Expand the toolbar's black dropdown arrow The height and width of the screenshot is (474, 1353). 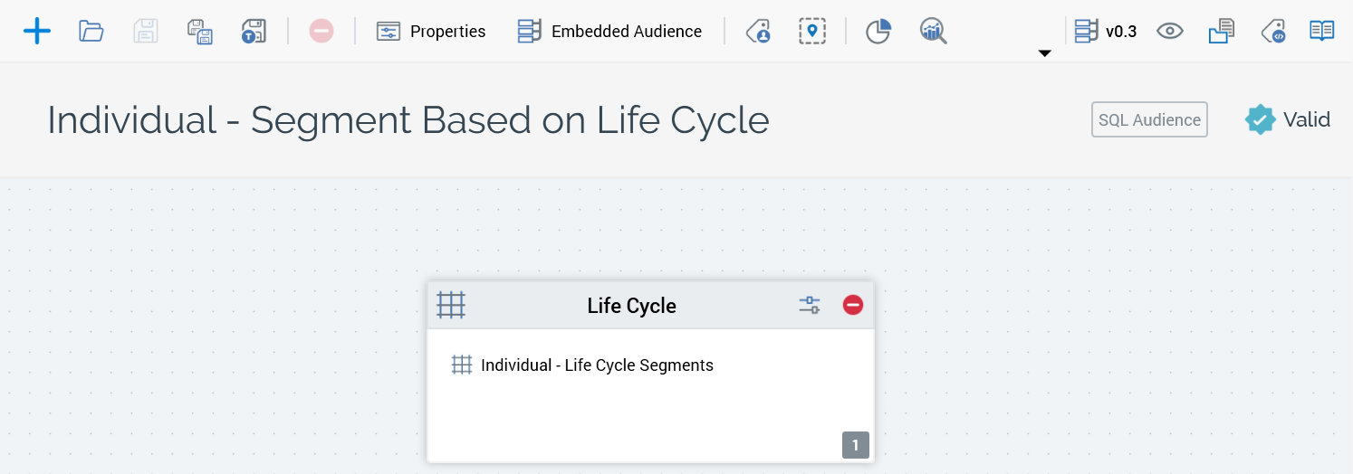tap(1044, 53)
